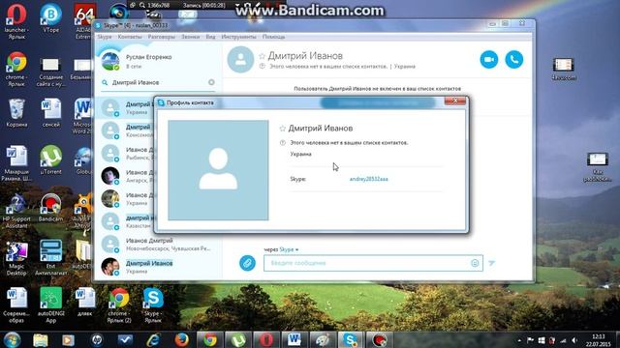Switch to Skype on the taskbar
Screen dimensions: 620x348
(x=351, y=339)
